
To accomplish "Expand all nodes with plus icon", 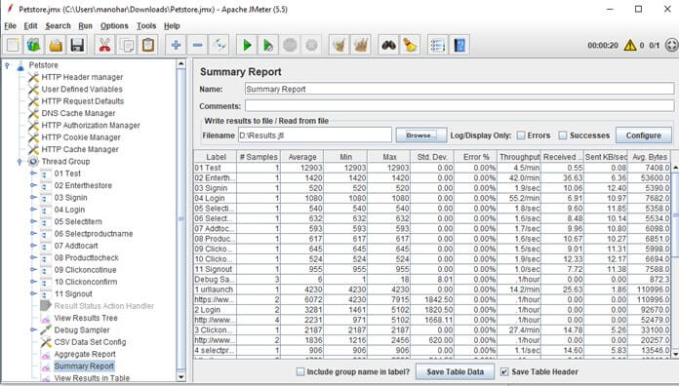I will 176,45.
